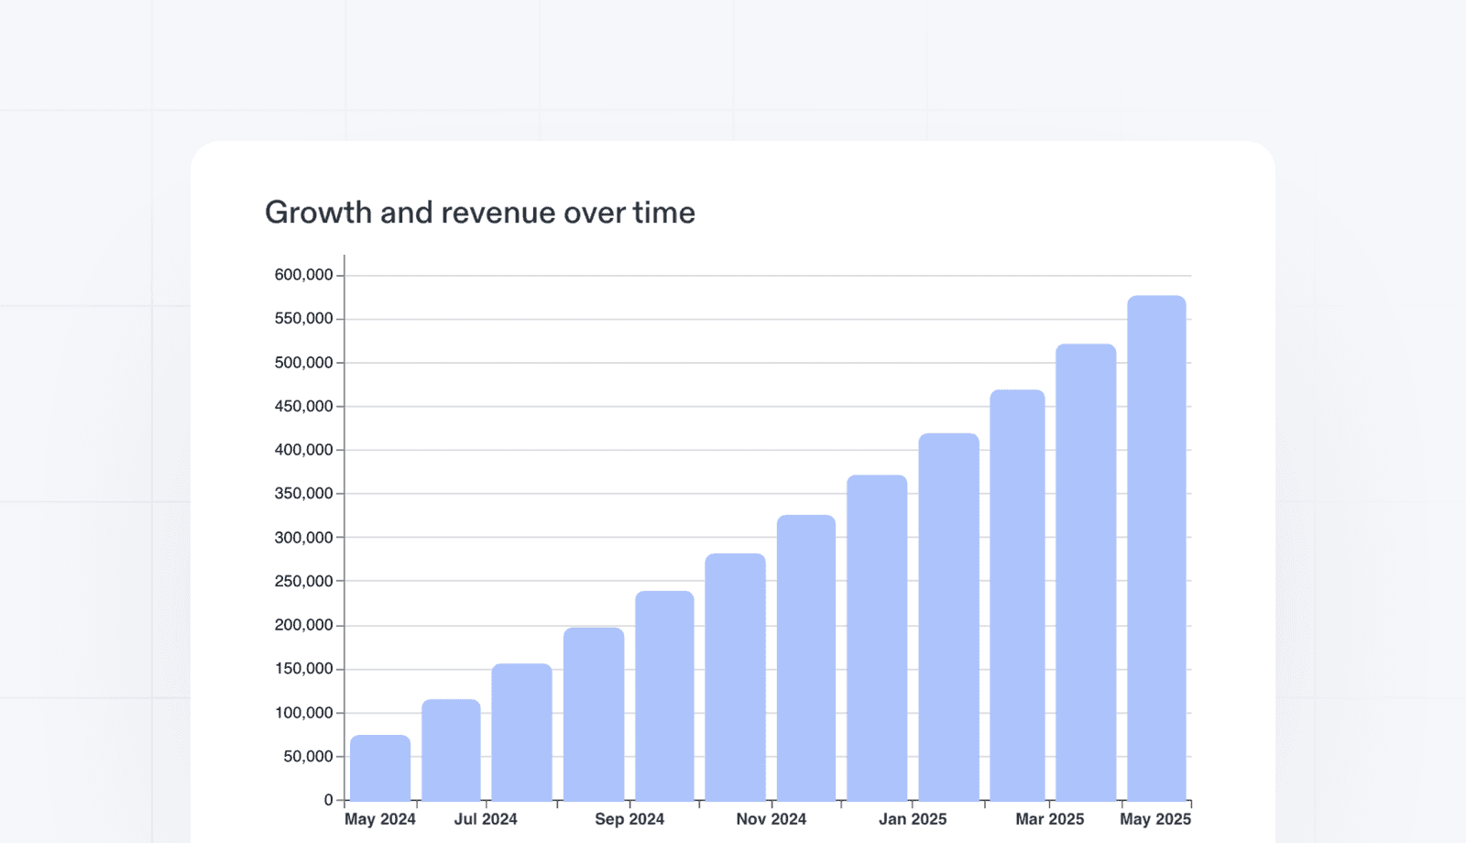Click the 'Sep 2024' x-axis label
Image resolution: width=1466 pixels, height=843 pixels.
coord(629,819)
